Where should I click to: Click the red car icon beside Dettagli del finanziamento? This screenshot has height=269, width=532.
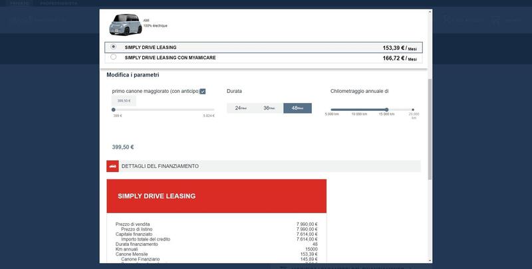112,166
